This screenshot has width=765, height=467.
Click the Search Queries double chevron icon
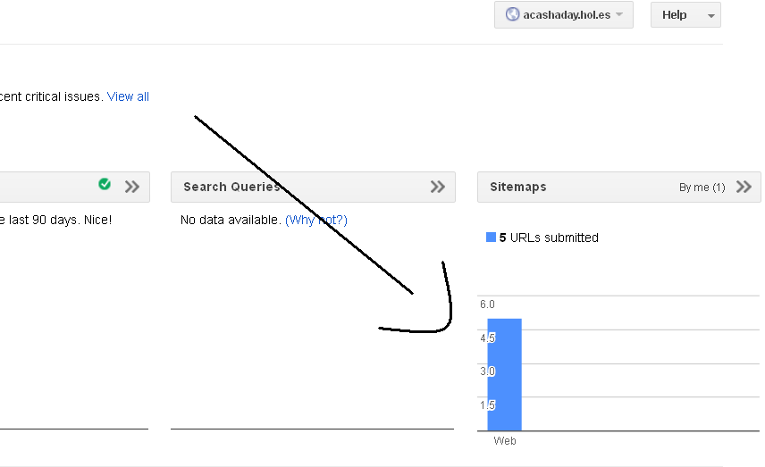coord(437,187)
